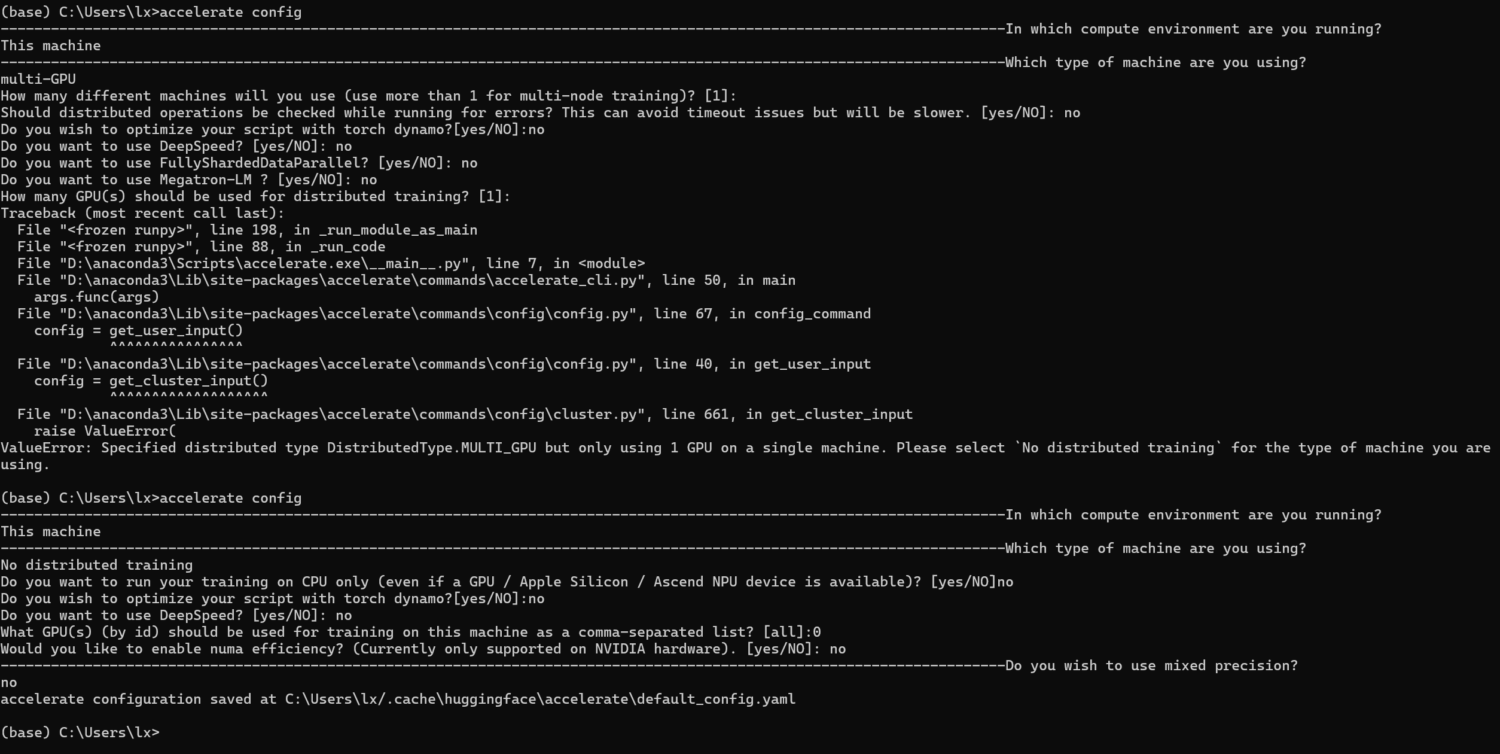Click the 'multi-GPU' selection text
Viewport: 1500px width, 754px height.
pos(38,79)
